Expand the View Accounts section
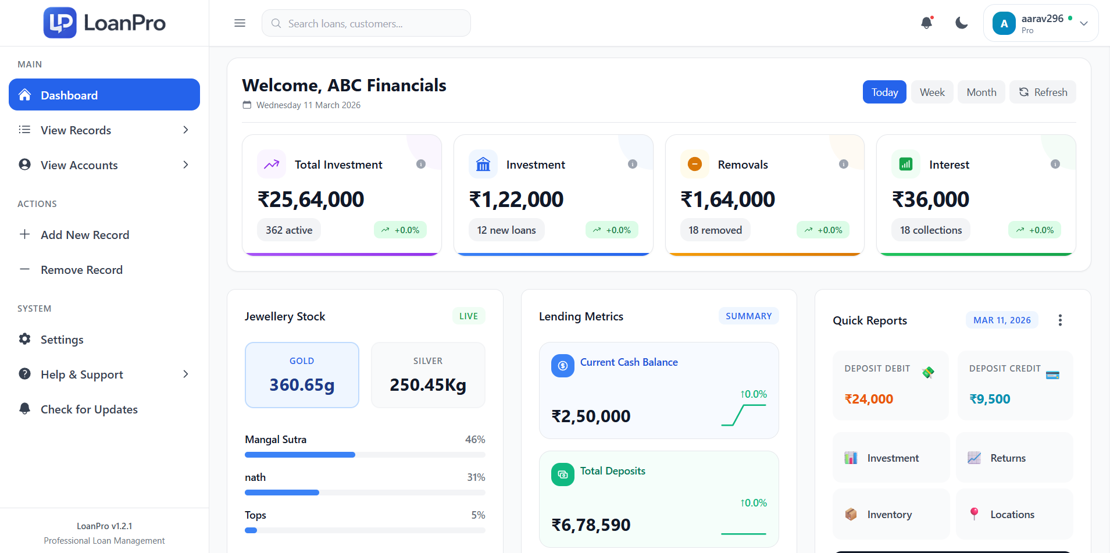 click(x=104, y=165)
